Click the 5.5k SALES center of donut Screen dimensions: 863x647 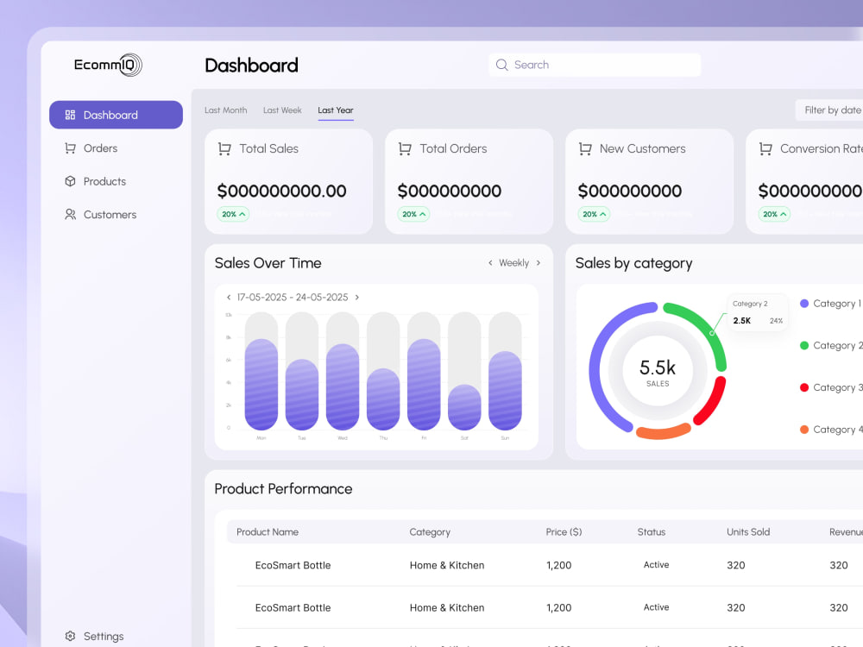tap(658, 372)
